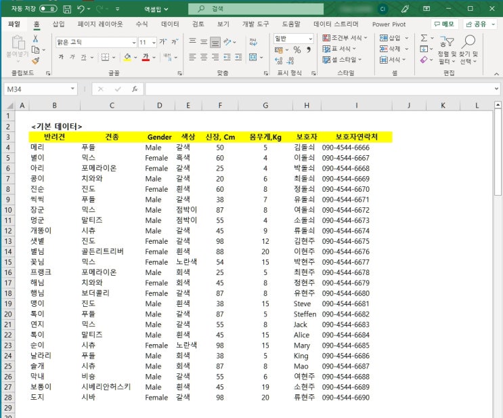Toggle Italic formatting
Viewport: 503px width, 418px height.
point(72,57)
